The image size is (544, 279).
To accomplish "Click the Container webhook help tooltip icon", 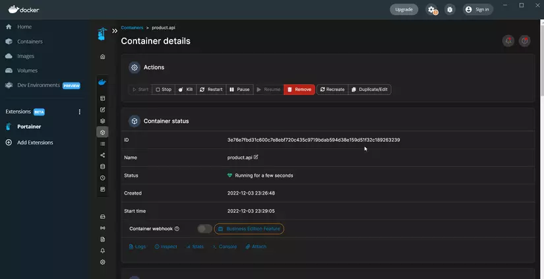I will [177, 229].
